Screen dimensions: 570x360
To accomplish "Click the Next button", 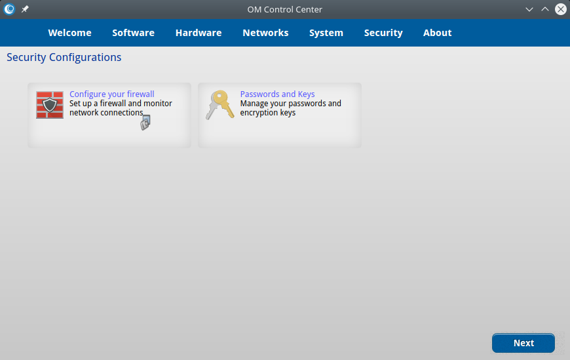I will [x=523, y=343].
